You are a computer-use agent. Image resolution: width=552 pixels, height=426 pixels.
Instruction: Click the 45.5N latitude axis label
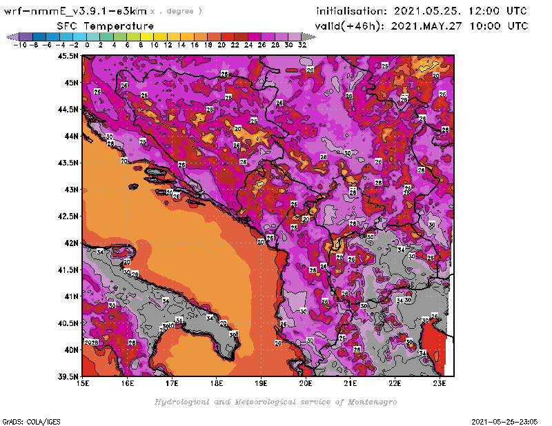click(x=68, y=57)
